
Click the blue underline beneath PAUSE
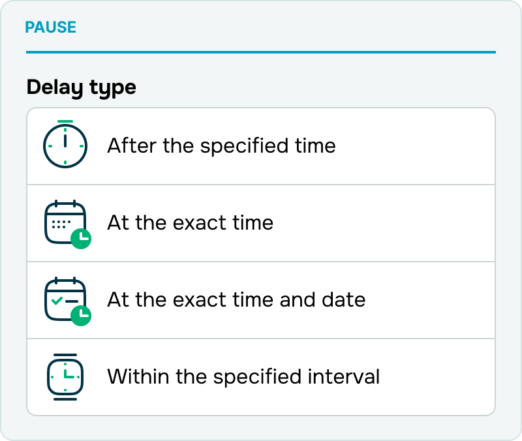[x=261, y=52]
